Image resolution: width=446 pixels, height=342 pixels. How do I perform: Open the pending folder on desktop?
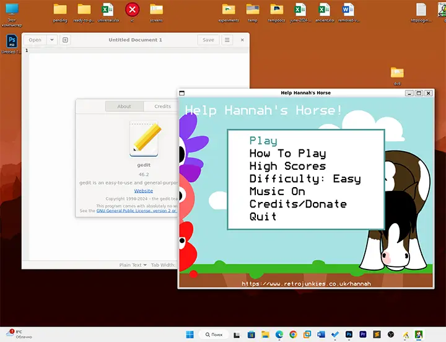coord(60,13)
